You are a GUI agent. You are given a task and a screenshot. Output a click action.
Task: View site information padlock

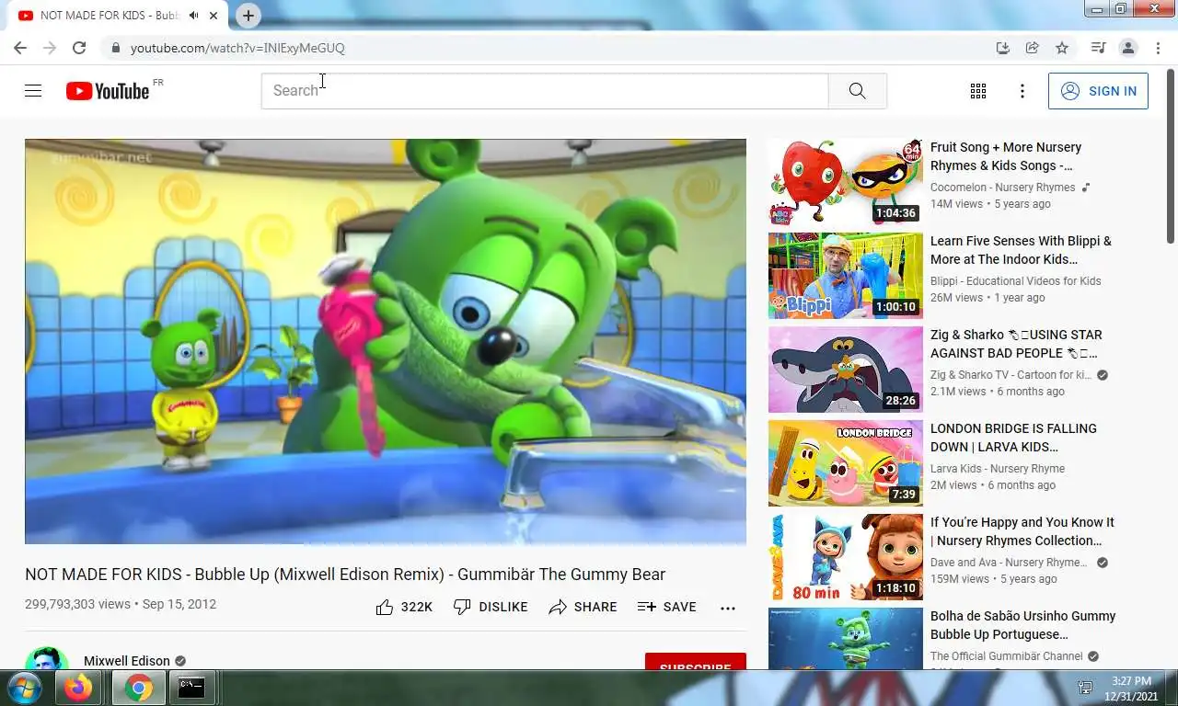[x=115, y=48]
